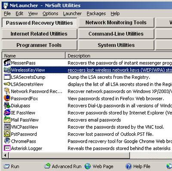
Task: Click 'Recover the passwords stored by the VNC tool.'
Action: [x=116, y=127]
